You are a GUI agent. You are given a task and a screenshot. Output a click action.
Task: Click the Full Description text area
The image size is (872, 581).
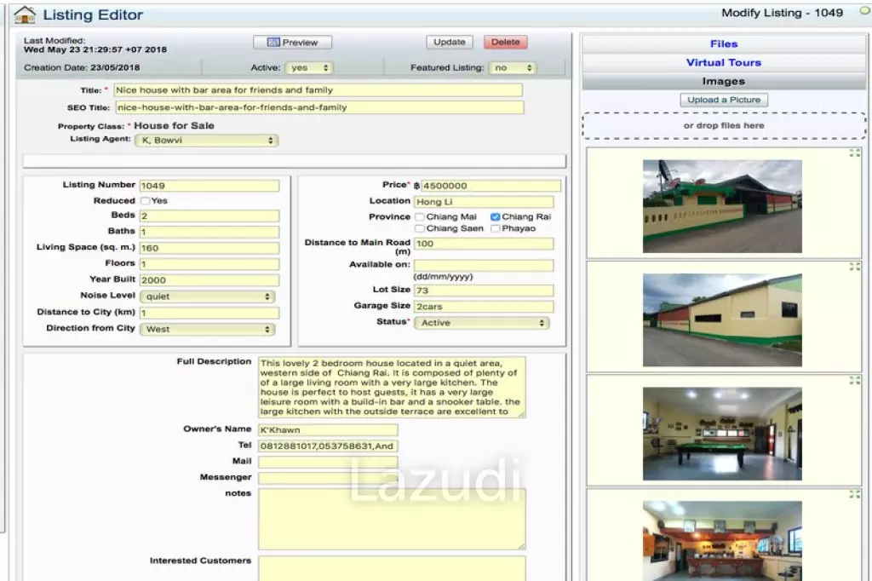pos(392,388)
